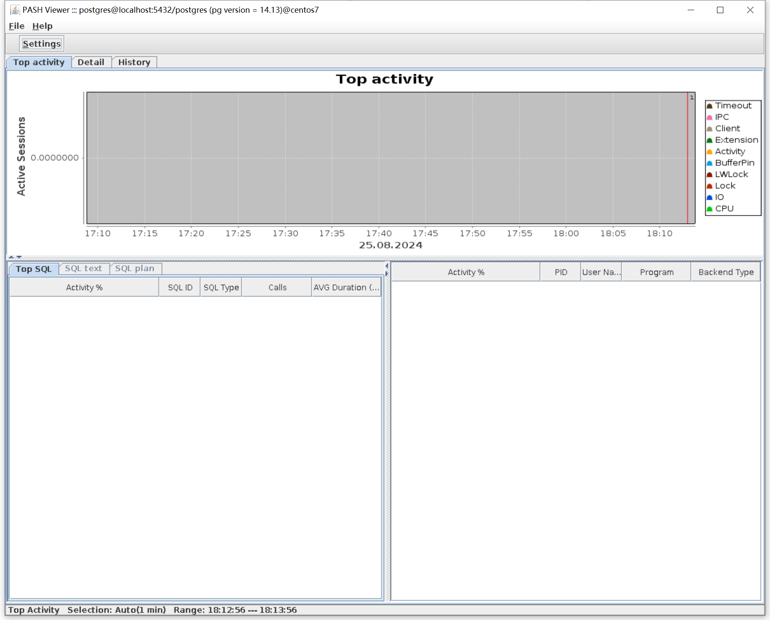Click the 25.08.2024 date label
The image size is (770, 620).
tap(391, 245)
